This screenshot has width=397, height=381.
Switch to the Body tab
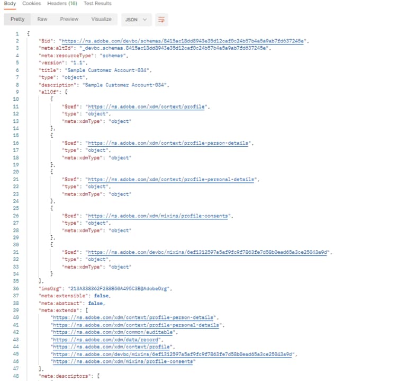pyautogui.click(x=10, y=4)
